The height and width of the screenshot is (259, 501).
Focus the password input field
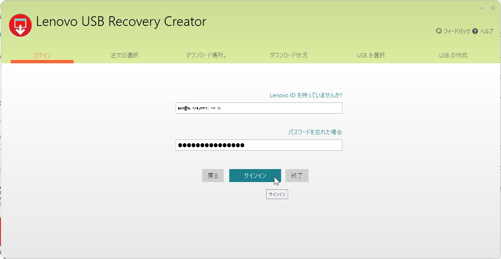click(x=259, y=145)
